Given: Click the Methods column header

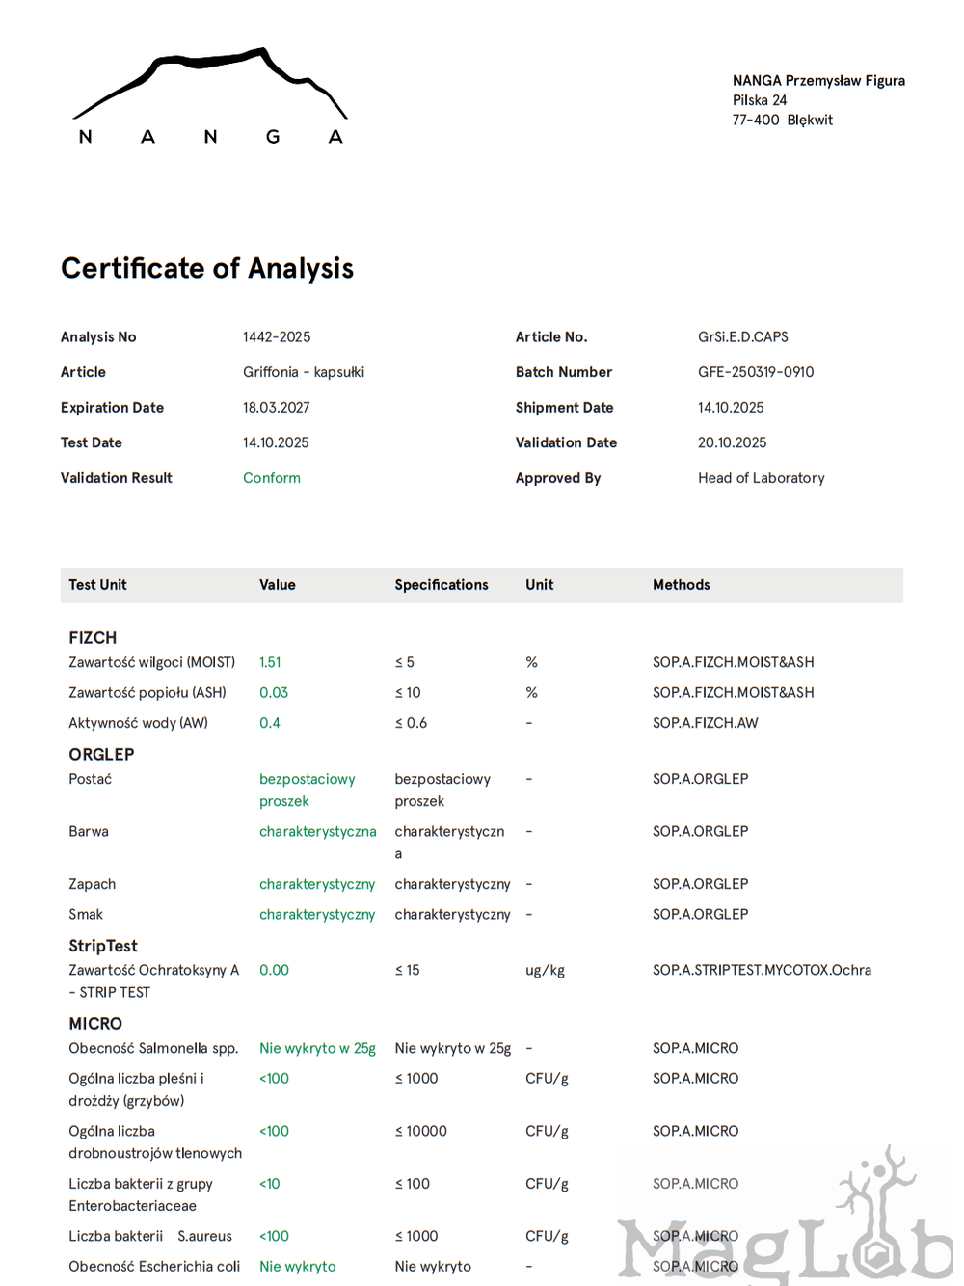Looking at the screenshot, I should (681, 585).
